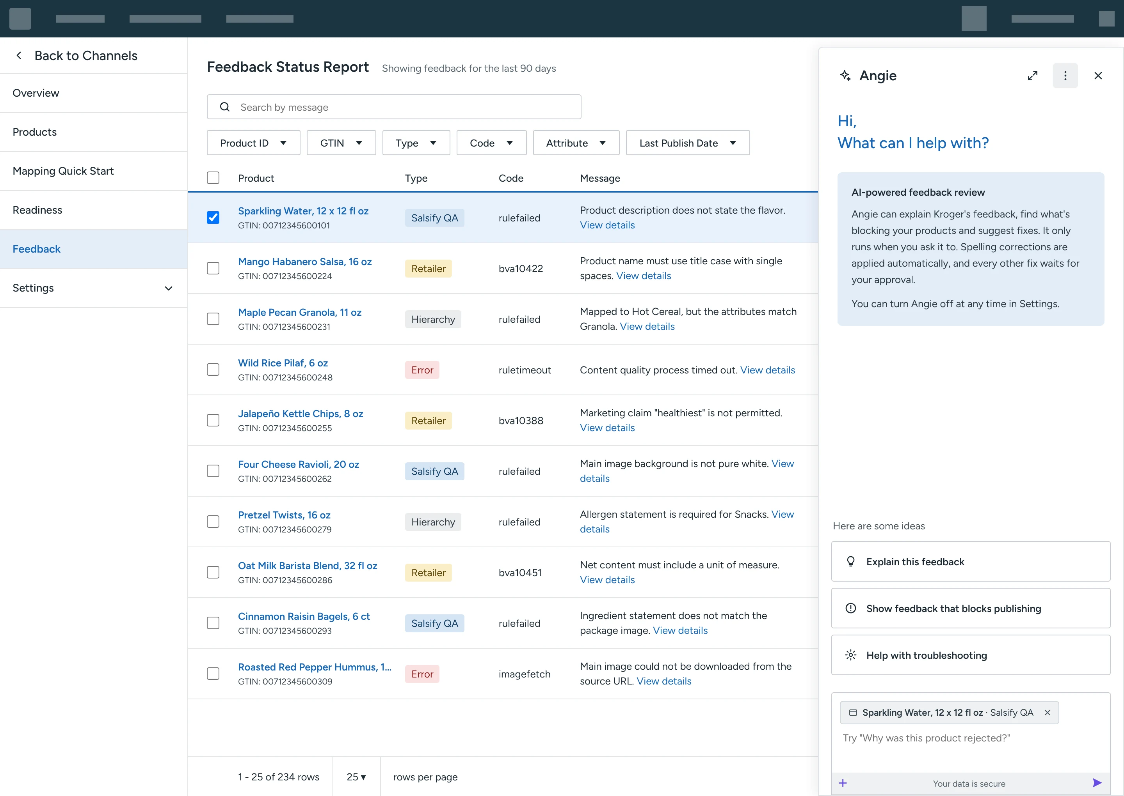Click the Search by message field
Screen dimensions: 1124x796
click(394, 107)
